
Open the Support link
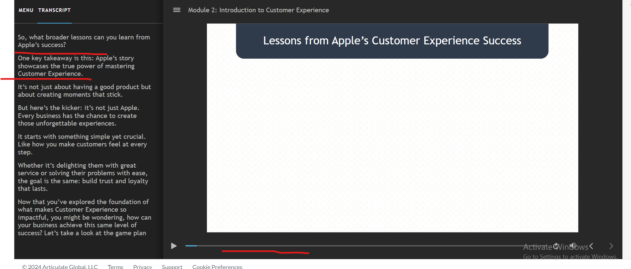[x=172, y=266]
